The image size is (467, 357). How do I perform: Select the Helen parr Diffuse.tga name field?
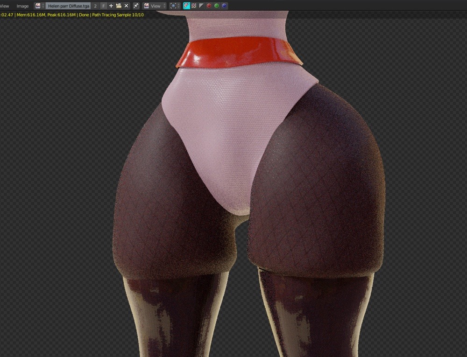pyautogui.click(x=69, y=6)
